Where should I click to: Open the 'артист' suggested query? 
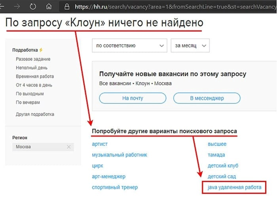point(100,144)
